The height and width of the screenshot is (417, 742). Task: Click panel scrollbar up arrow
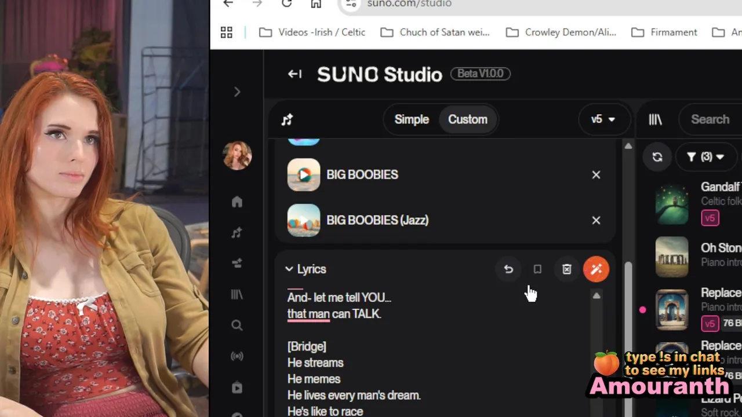tap(628, 147)
